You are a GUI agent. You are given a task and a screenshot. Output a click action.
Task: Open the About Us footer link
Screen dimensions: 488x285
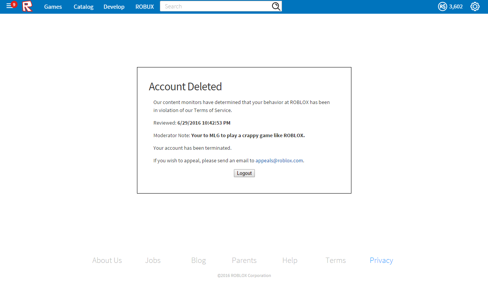[x=107, y=260]
